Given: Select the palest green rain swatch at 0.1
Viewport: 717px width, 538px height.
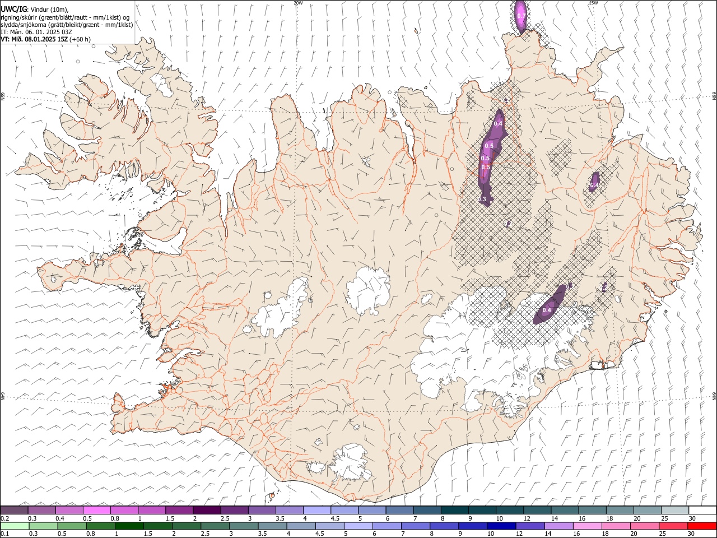Looking at the screenshot, I should (14, 526).
